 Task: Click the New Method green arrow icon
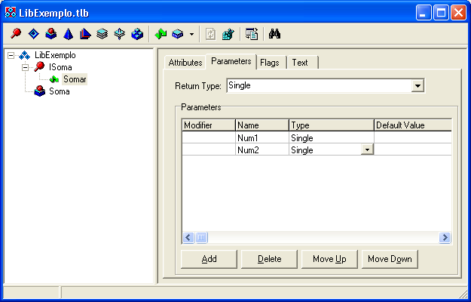(160, 34)
